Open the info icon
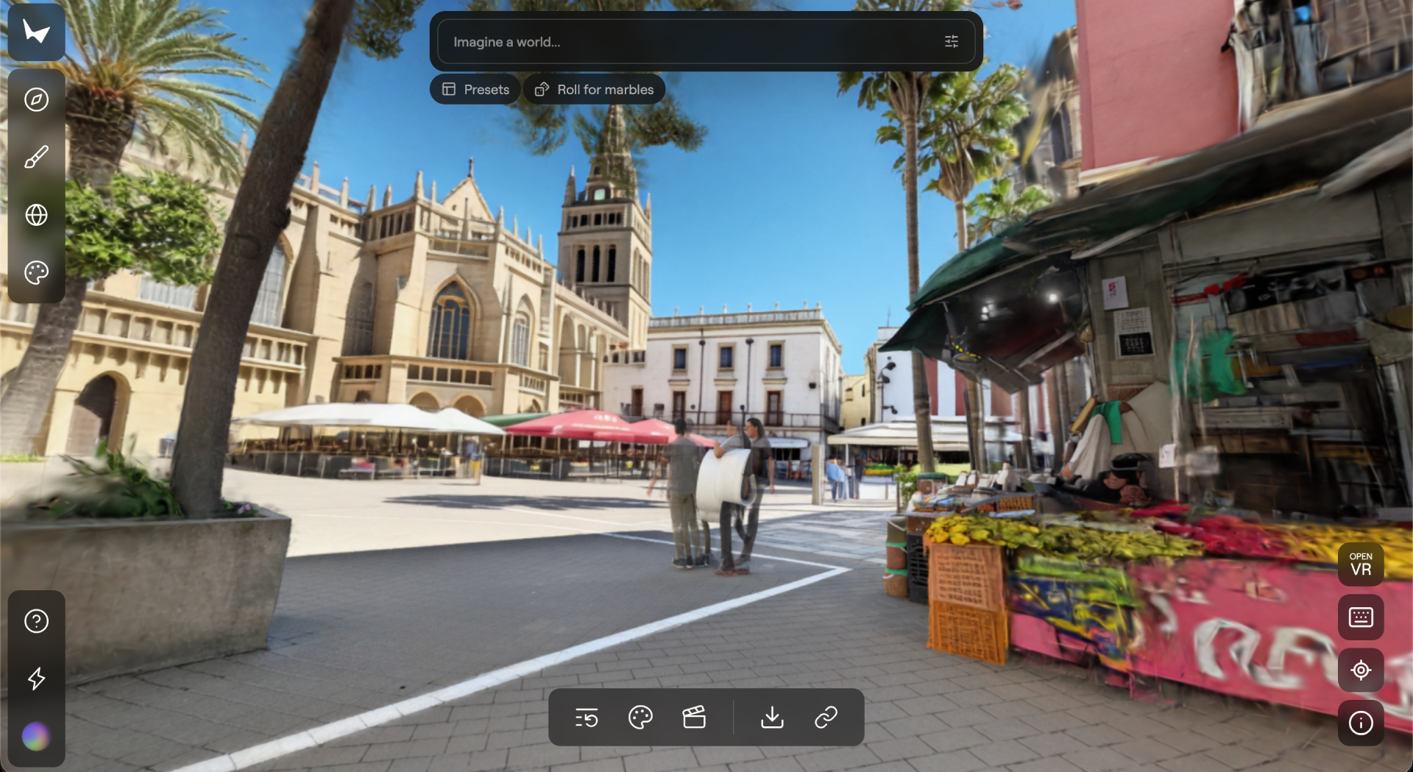Image resolution: width=1413 pixels, height=772 pixels. 1361,723
